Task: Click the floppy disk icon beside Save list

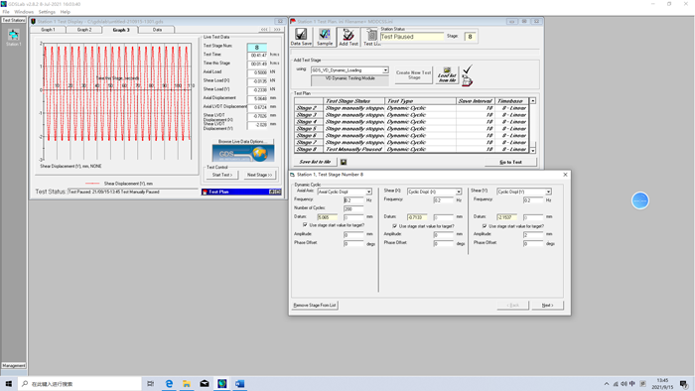Action: click(x=344, y=162)
